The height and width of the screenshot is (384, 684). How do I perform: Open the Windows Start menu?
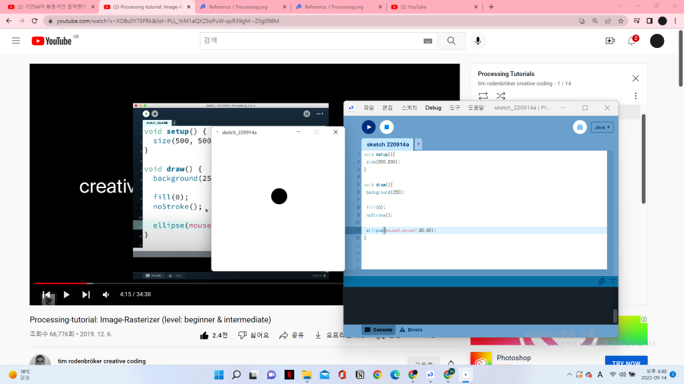[219, 375]
